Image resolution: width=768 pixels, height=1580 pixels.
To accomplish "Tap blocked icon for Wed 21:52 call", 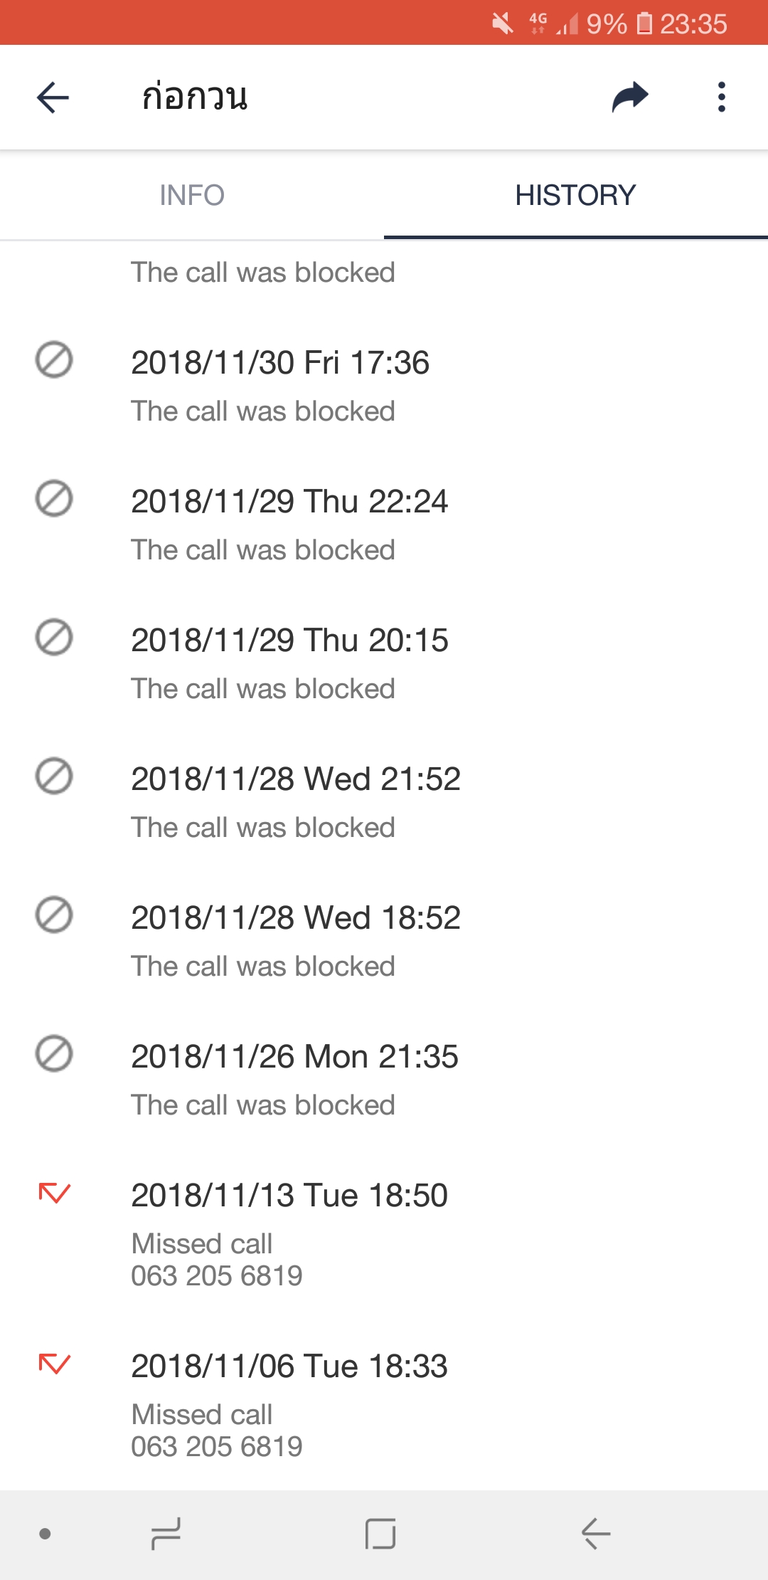I will coord(54,776).
